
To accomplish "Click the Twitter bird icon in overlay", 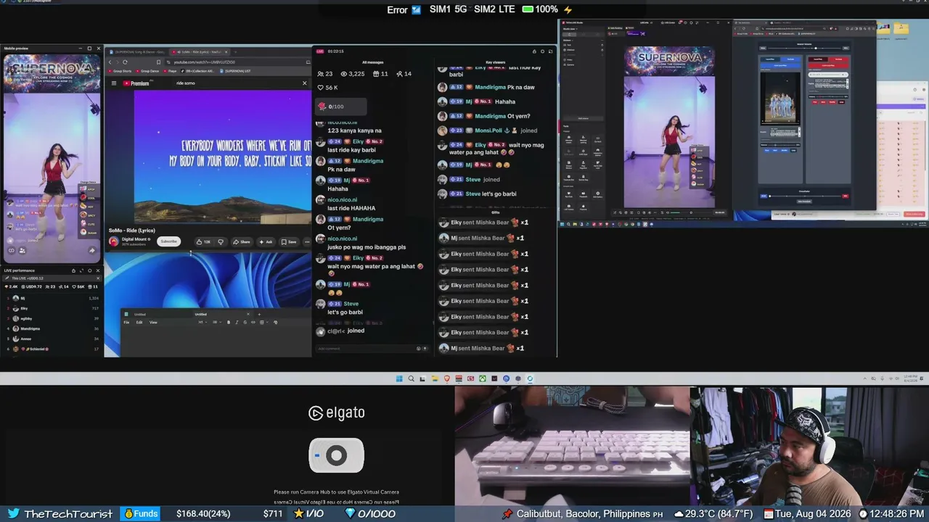I will pyautogui.click(x=13, y=514).
